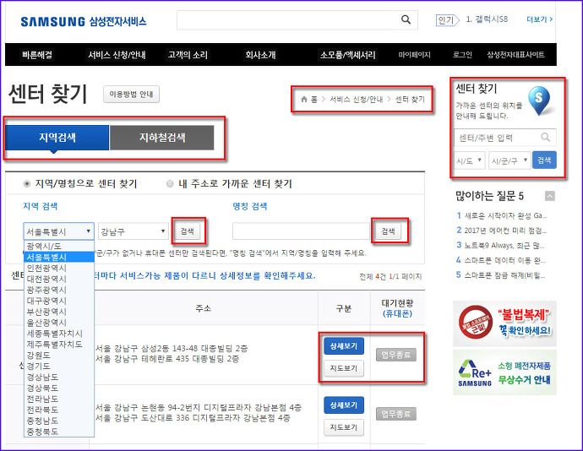Click 상세보기 for 삼성2동 center
The height and width of the screenshot is (451, 583).
pos(344,346)
